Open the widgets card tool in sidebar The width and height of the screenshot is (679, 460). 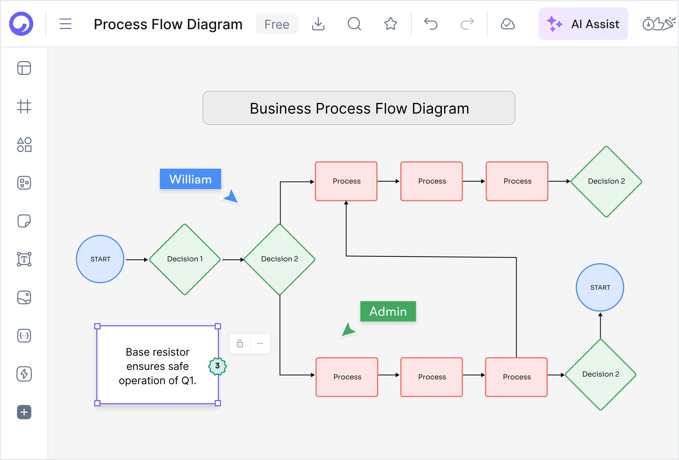point(24,183)
